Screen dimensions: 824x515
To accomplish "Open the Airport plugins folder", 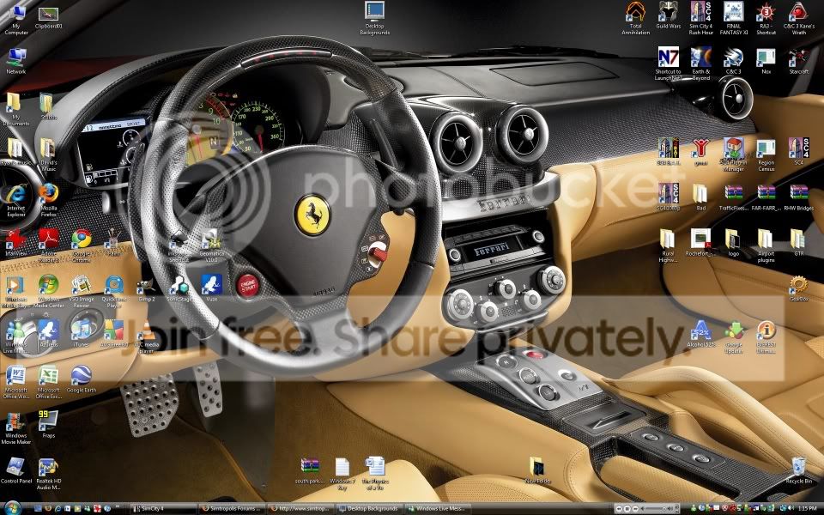I will coord(766,246).
